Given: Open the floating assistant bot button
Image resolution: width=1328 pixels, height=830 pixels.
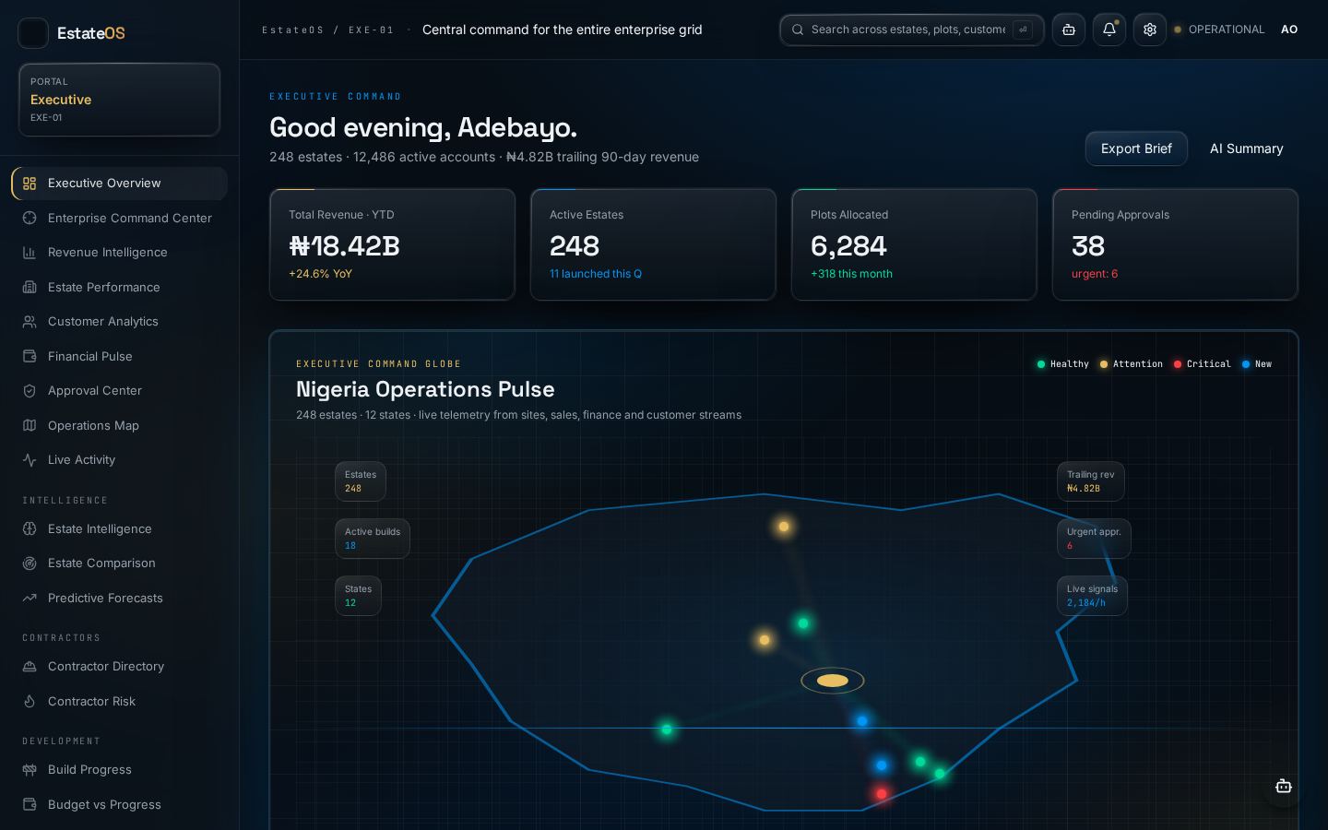Looking at the screenshot, I should [x=1284, y=787].
